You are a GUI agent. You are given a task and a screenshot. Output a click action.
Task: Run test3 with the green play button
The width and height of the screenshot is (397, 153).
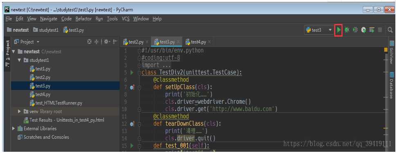pyautogui.click(x=339, y=30)
